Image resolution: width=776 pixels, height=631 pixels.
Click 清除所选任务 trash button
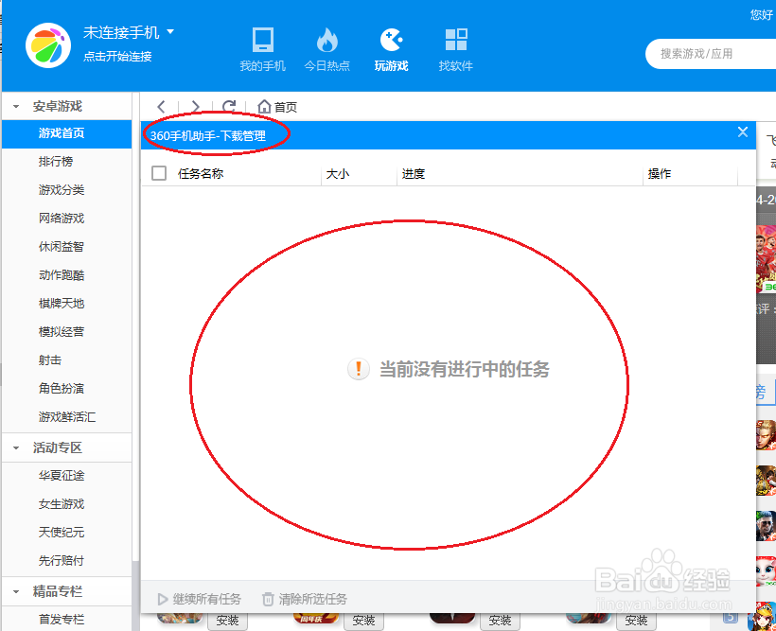pos(305,600)
